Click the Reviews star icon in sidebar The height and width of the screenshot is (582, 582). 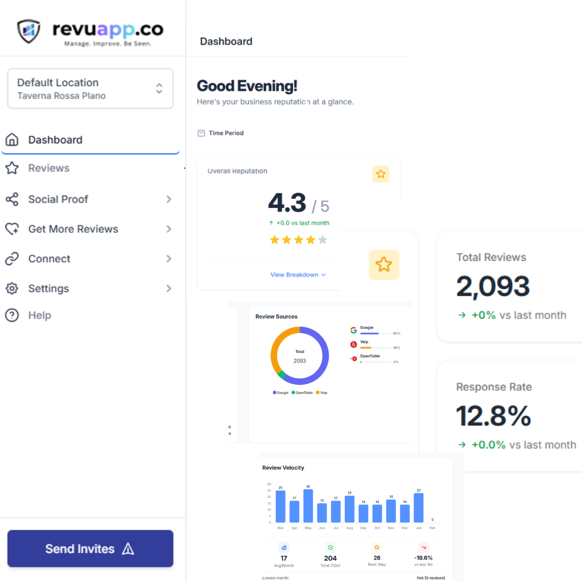[12, 168]
